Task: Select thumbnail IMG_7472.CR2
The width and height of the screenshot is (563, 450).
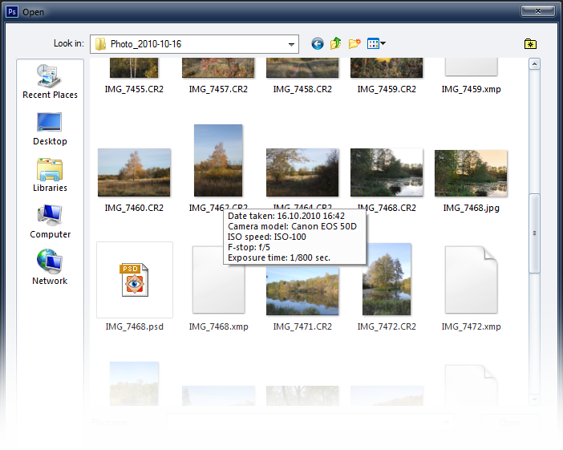Action: pos(387,279)
